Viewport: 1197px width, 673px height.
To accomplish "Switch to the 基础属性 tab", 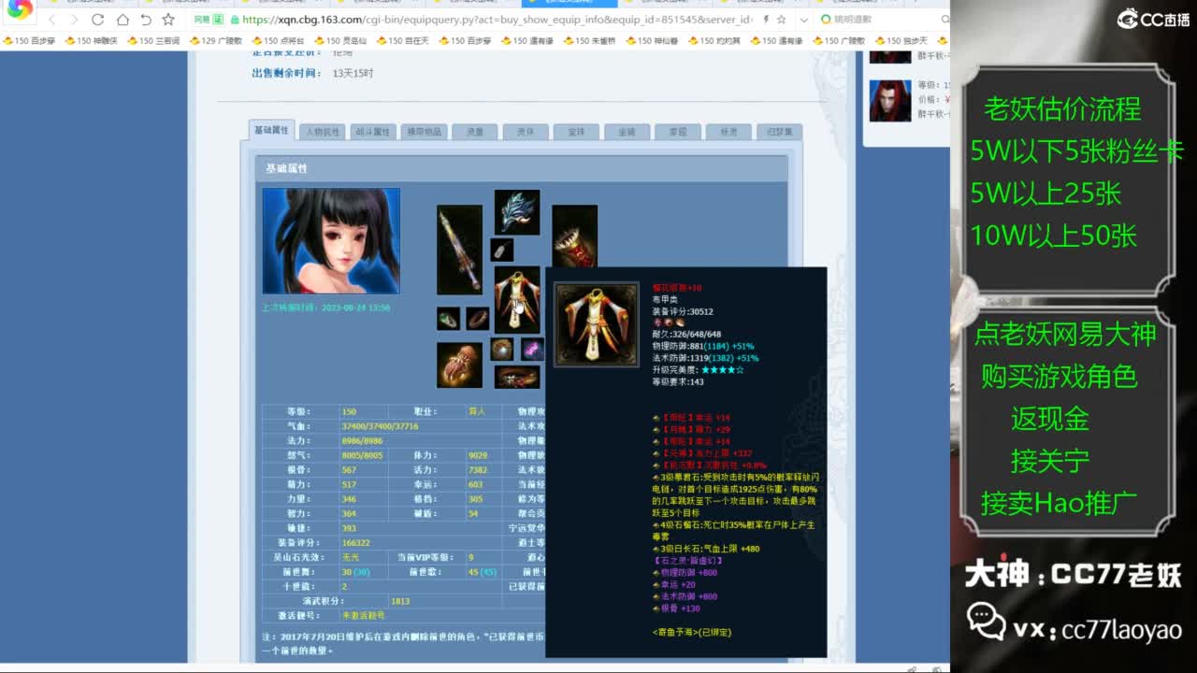I will (271, 130).
